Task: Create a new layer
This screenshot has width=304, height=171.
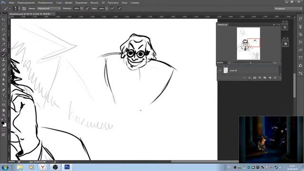Action: point(270,78)
